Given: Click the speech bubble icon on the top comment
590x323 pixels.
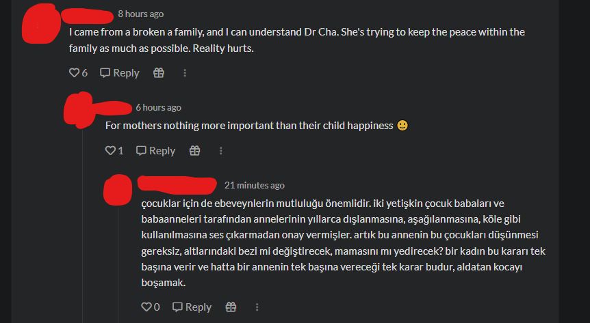Looking at the screenshot, I should 105,73.
